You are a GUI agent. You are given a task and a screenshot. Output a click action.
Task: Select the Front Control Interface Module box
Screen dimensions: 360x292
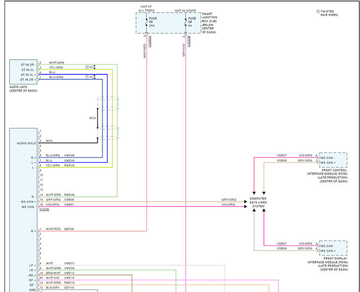(333, 160)
